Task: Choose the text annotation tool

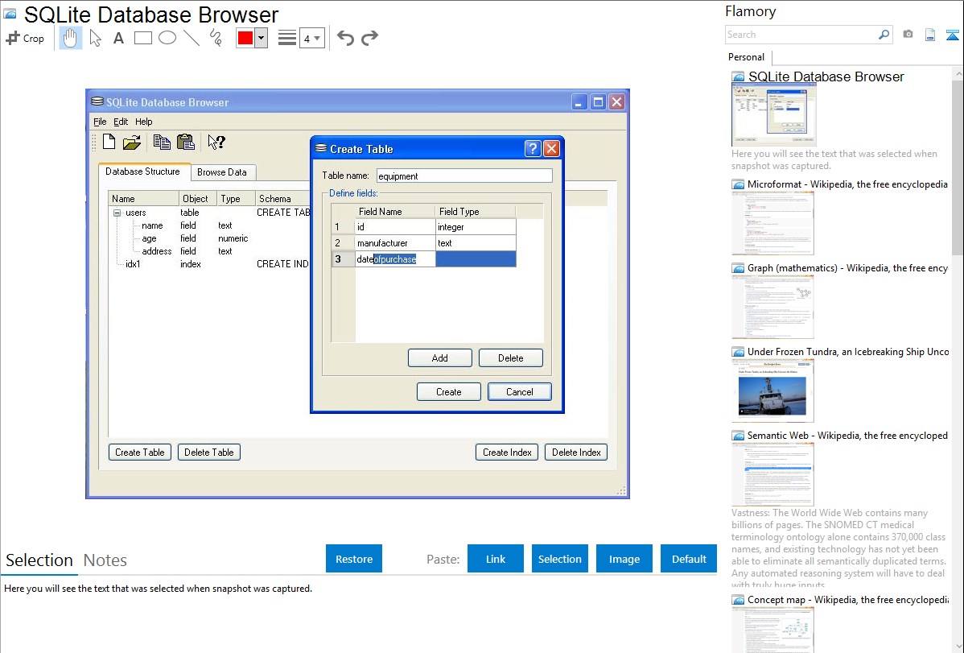Action: (118, 38)
